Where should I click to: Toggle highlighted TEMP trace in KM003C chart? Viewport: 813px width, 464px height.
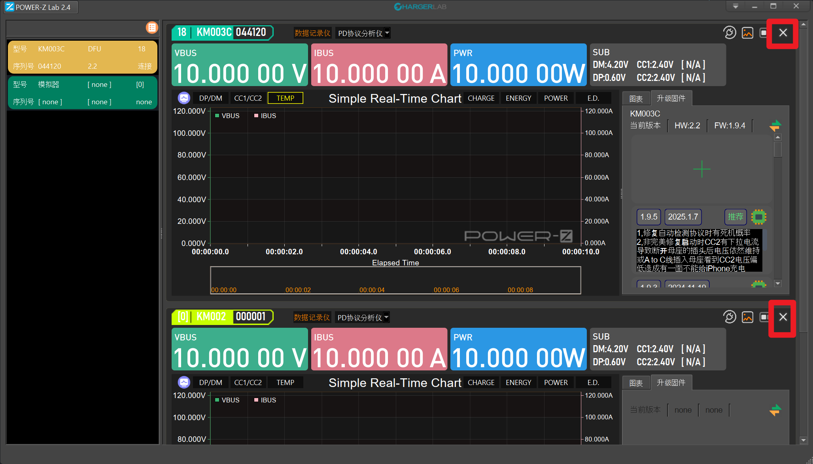[285, 98]
